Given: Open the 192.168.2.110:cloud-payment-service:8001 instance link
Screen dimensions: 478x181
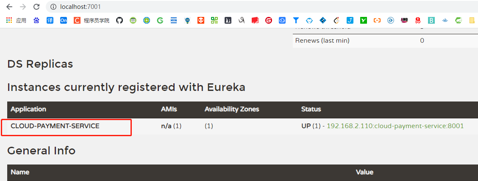Looking at the screenshot, I should 395,126.
